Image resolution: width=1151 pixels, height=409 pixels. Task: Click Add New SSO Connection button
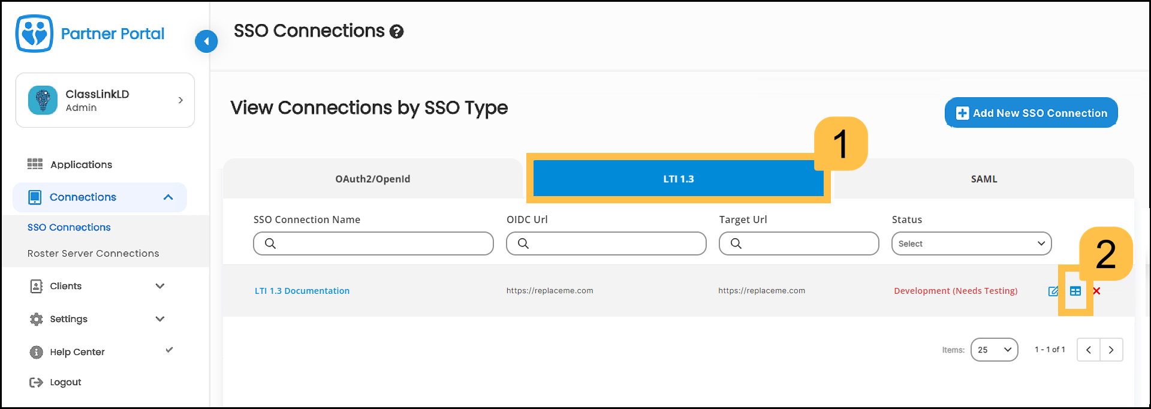click(1031, 113)
